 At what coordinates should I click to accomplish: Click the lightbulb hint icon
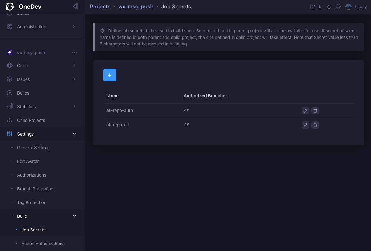pos(102,31)
